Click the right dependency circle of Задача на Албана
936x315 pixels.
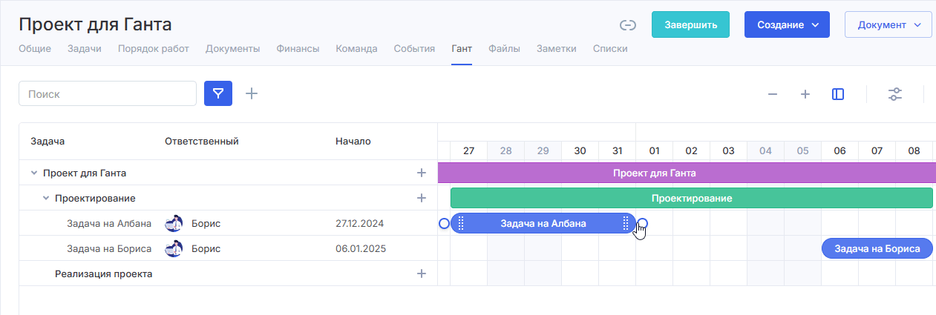click(x=643, y=223)
